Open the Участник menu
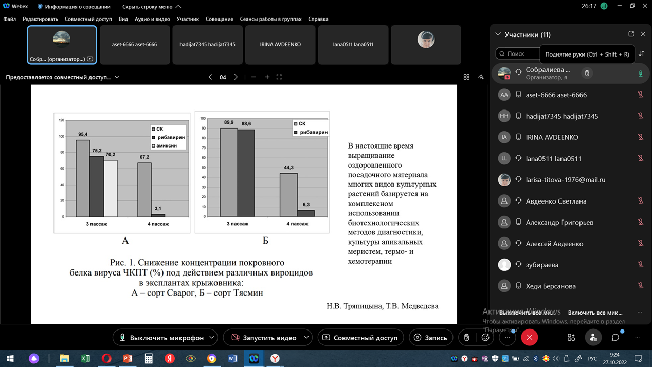The width and height of the screenshot is (652, 367). (188, 19)
